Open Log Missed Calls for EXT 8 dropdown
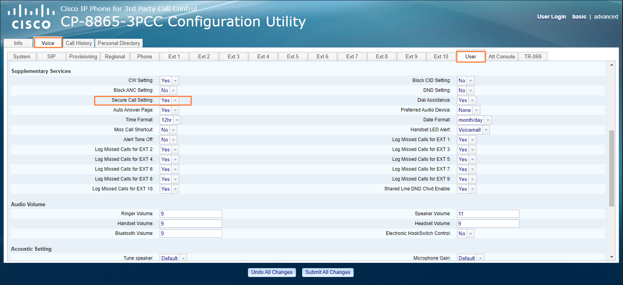 169,179
